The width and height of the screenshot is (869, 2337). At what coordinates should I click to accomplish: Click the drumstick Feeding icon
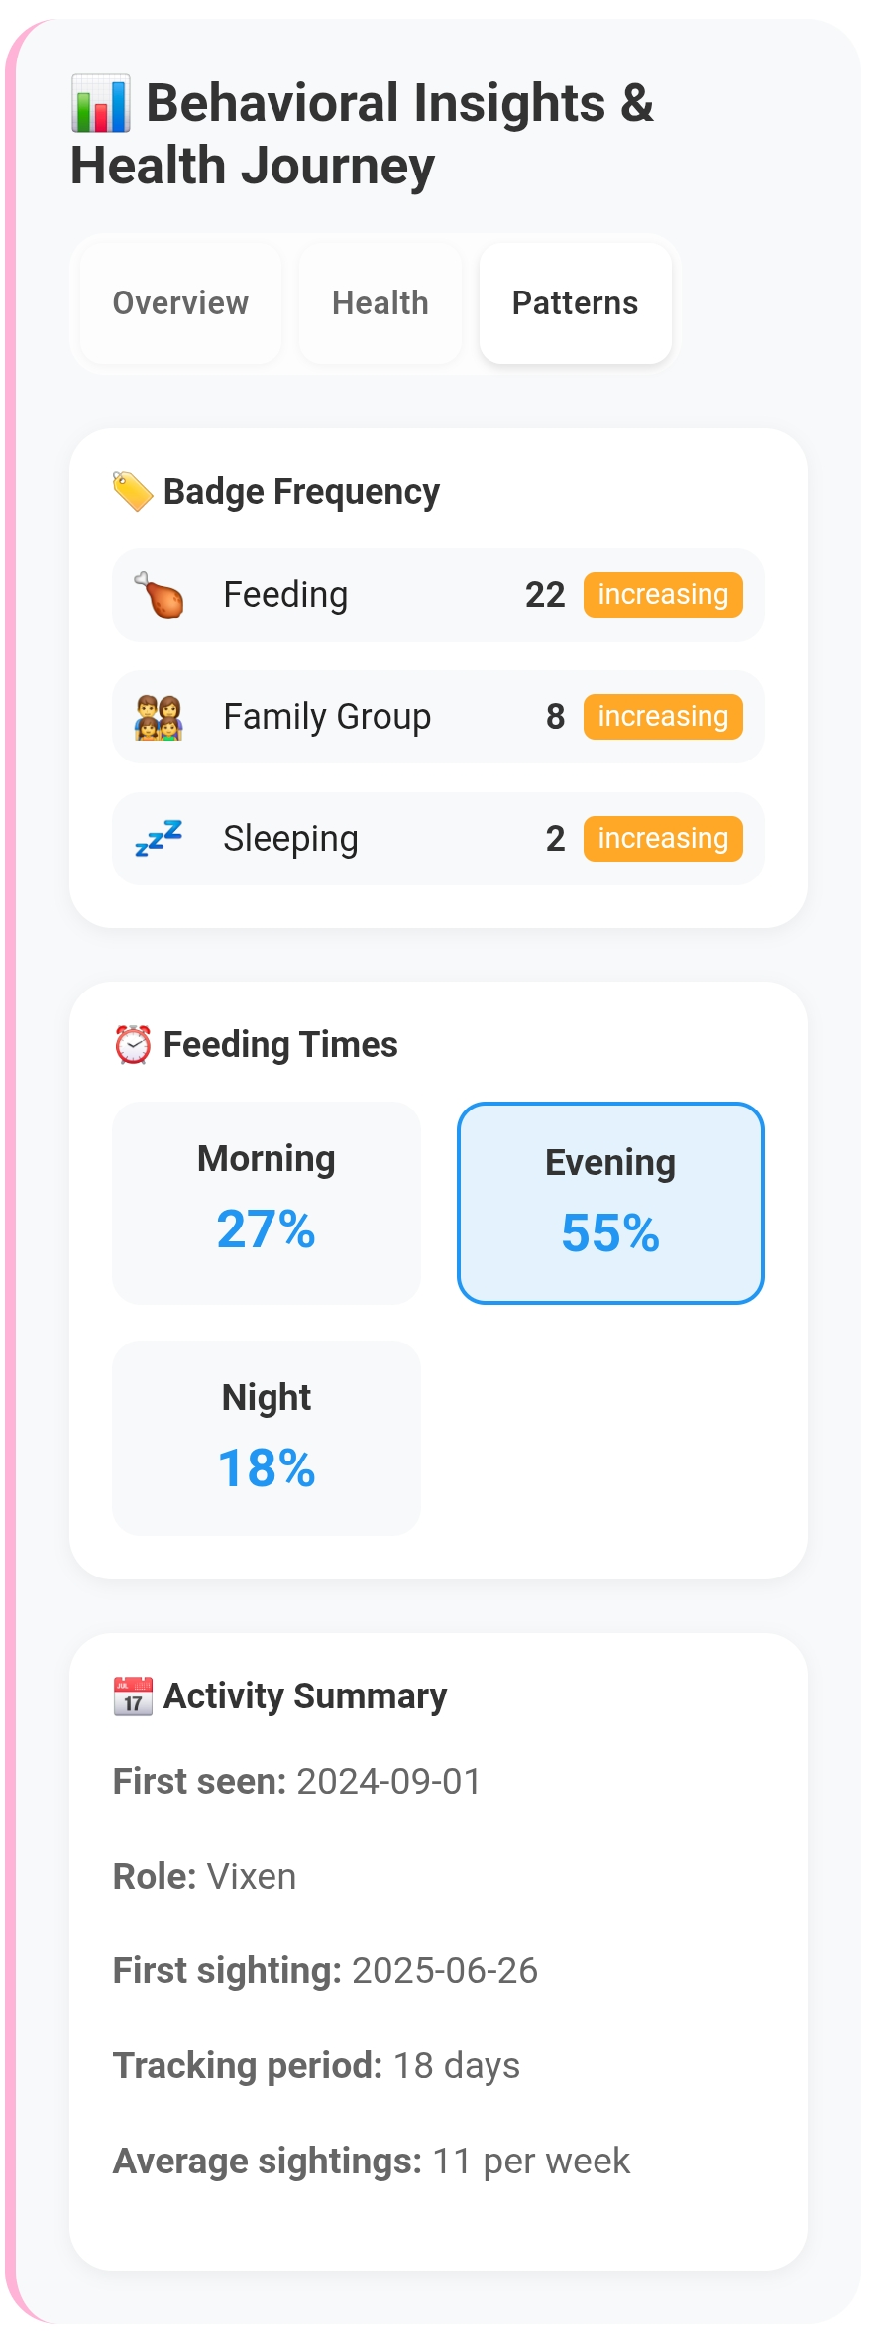point(159,595)
